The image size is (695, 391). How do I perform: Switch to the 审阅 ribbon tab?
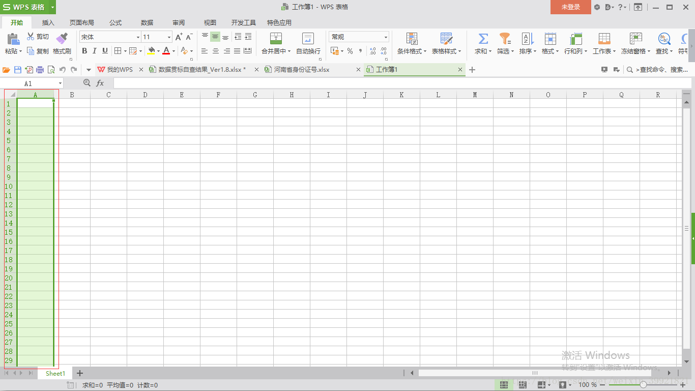pyautogui.click(x=179, y=22)
